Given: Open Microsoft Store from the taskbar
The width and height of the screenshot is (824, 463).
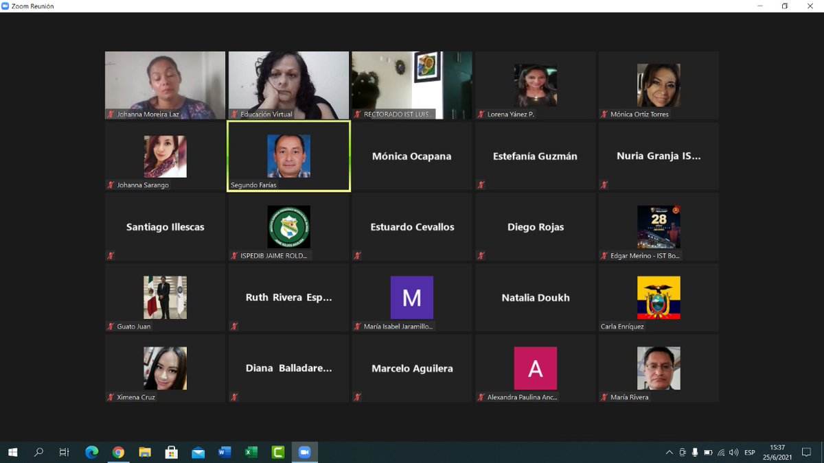Looking at the screenshot, I should tap(172, 452).
